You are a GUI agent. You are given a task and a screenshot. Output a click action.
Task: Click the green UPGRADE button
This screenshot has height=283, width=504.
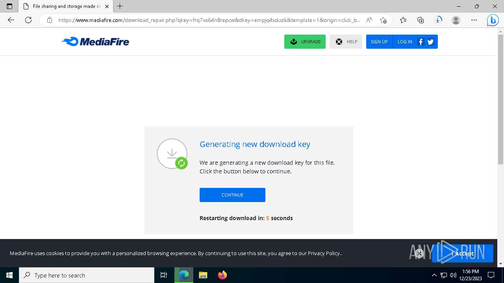pos(305,42)
